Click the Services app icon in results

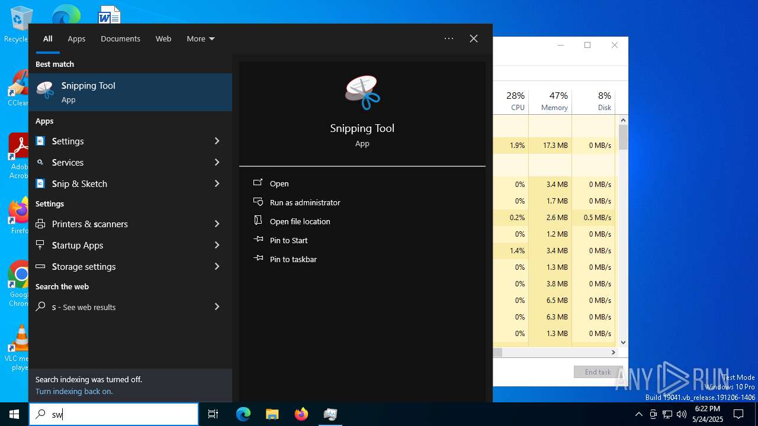point(40,162)
